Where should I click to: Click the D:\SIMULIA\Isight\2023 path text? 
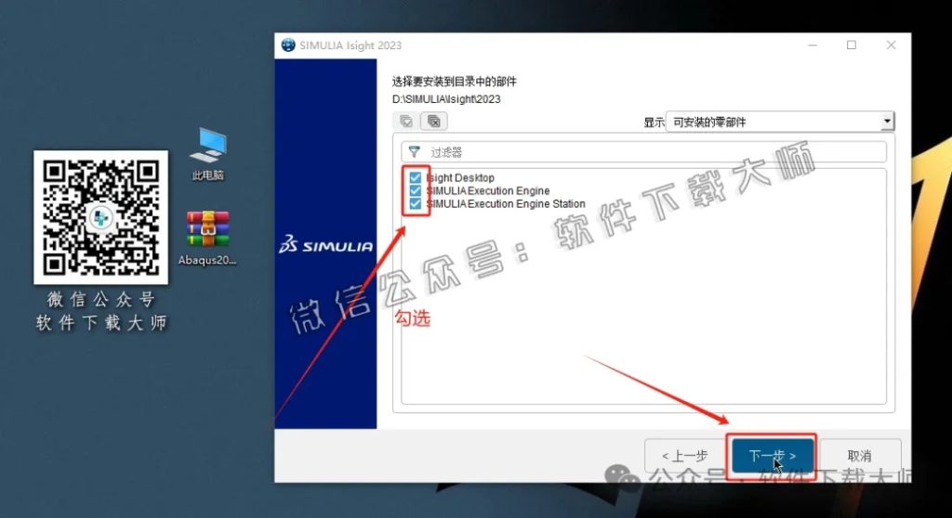(446, 99)
